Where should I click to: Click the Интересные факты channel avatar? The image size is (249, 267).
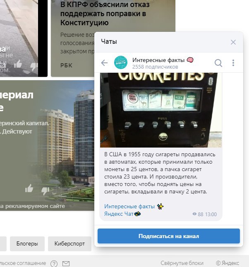click(121, 62)
